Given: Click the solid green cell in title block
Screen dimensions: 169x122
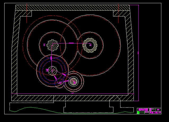Looking at the screenshot, I should [138, 113].
